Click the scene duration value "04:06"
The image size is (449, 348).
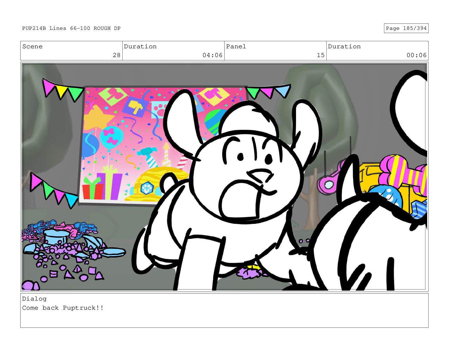click(212, 55)
